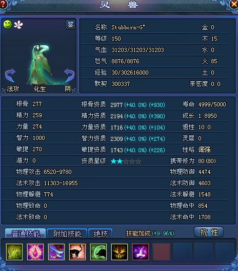The height and width of the screenshot is (271, 238).
Task: Click the blue crescent slash skill icon
Action: [56, 251]
